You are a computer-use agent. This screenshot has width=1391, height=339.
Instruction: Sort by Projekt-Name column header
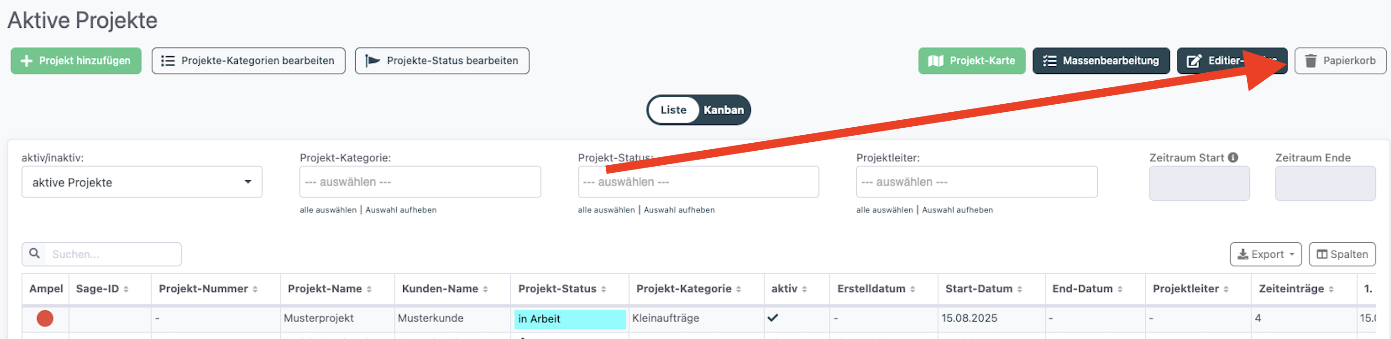325,289
